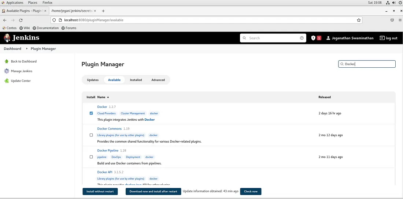This screenshot has height=199, width=403.
Task: Click the Documentation bookmark
Action: 46,28
